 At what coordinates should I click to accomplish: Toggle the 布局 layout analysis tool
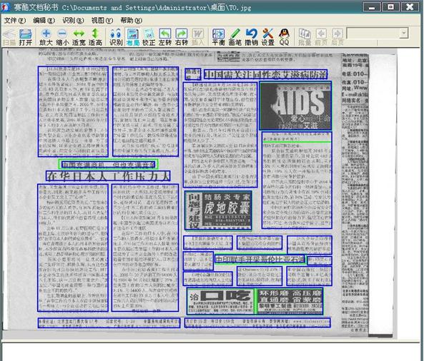coord(132,37)
